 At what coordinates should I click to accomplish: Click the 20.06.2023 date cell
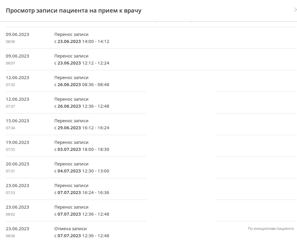pos(17,164)
